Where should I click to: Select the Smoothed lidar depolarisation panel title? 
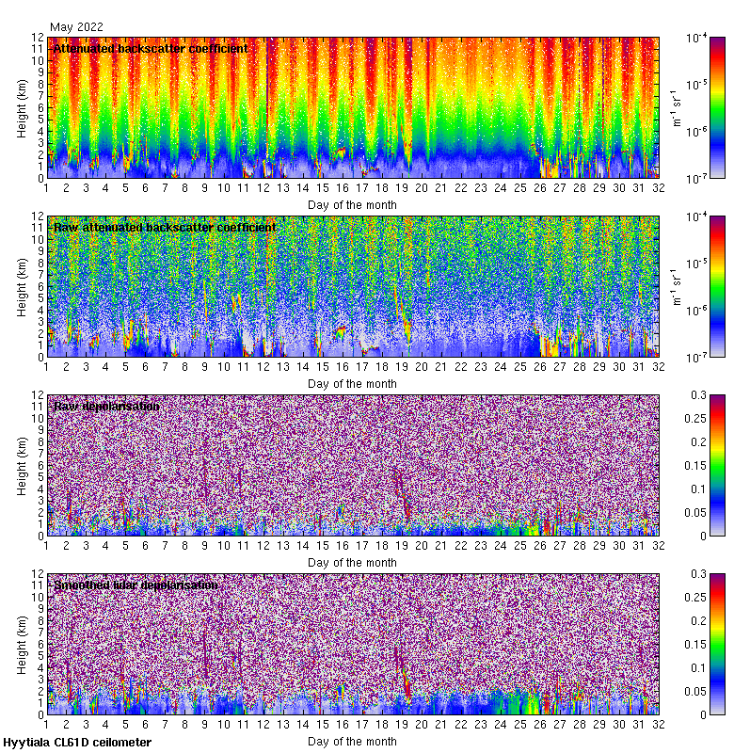[136, 585]
